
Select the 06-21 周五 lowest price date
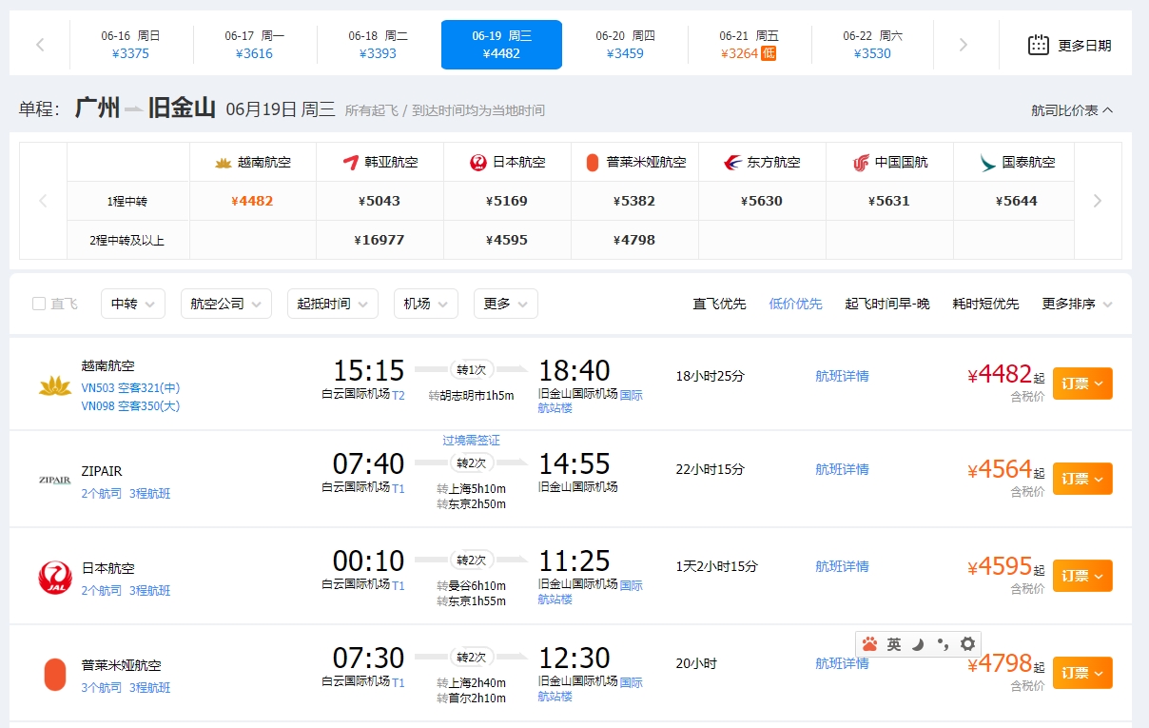click(x=748, y=45)
